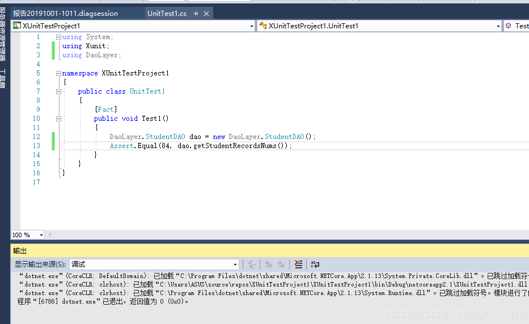Click the class icon beside XUnitTestProject1.UnitTest1
Image resolution: width=529 pixels, height=324 pixels.
(263, 26)
